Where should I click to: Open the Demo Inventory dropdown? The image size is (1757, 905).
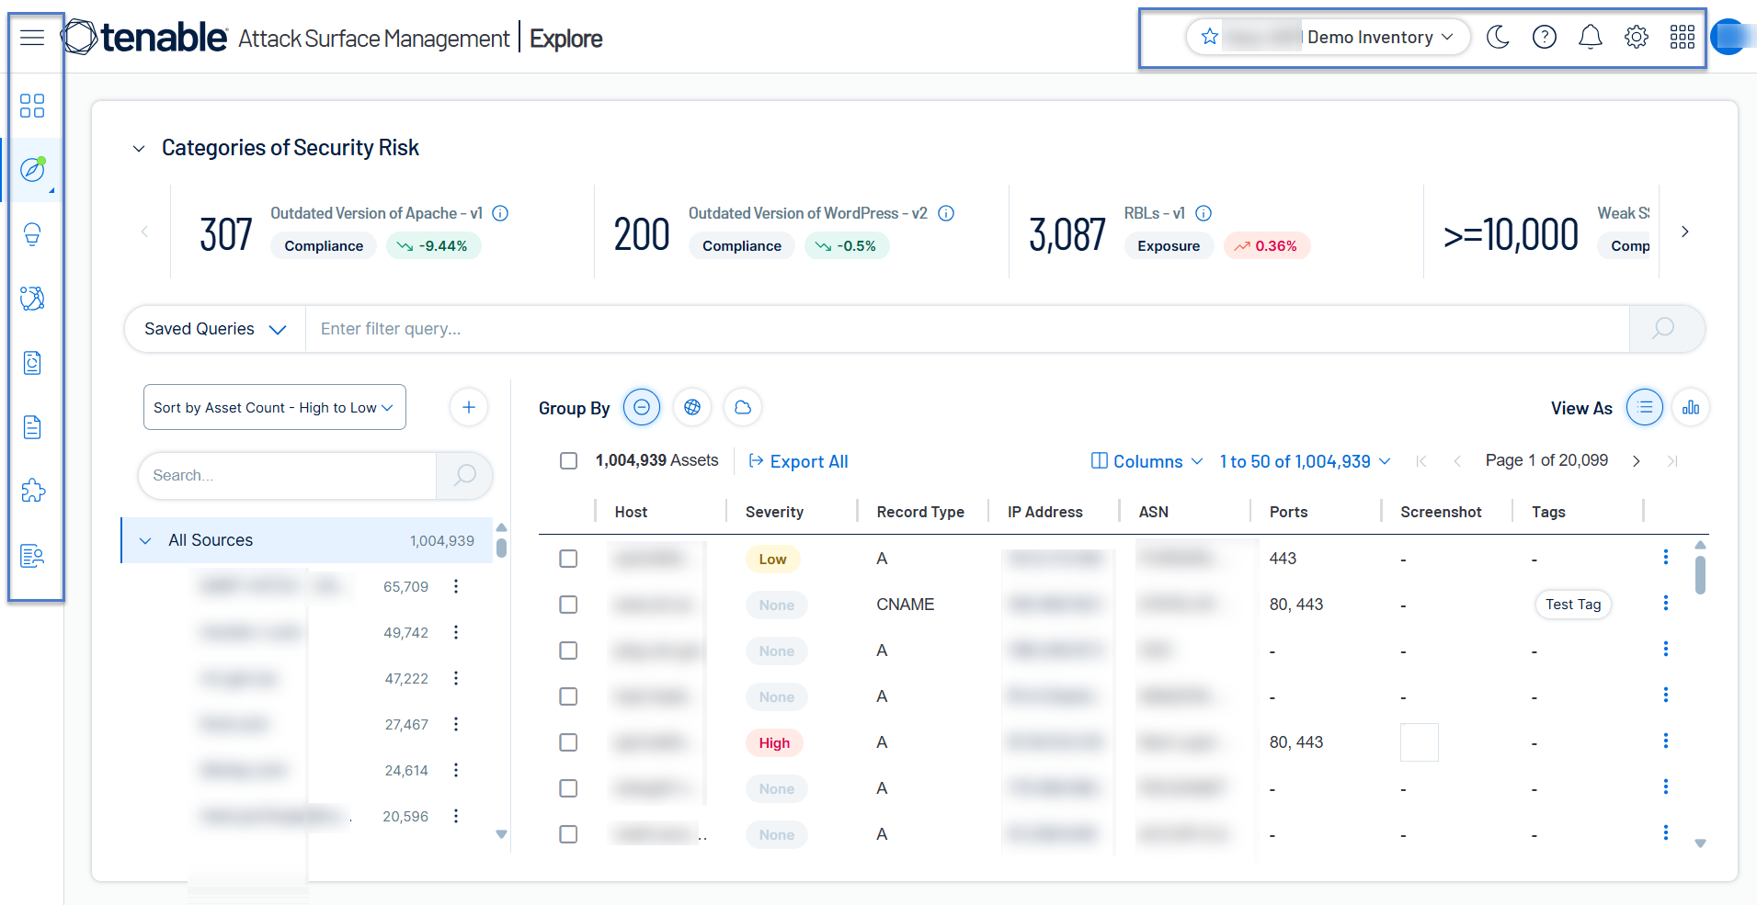tap(1329, 37)
